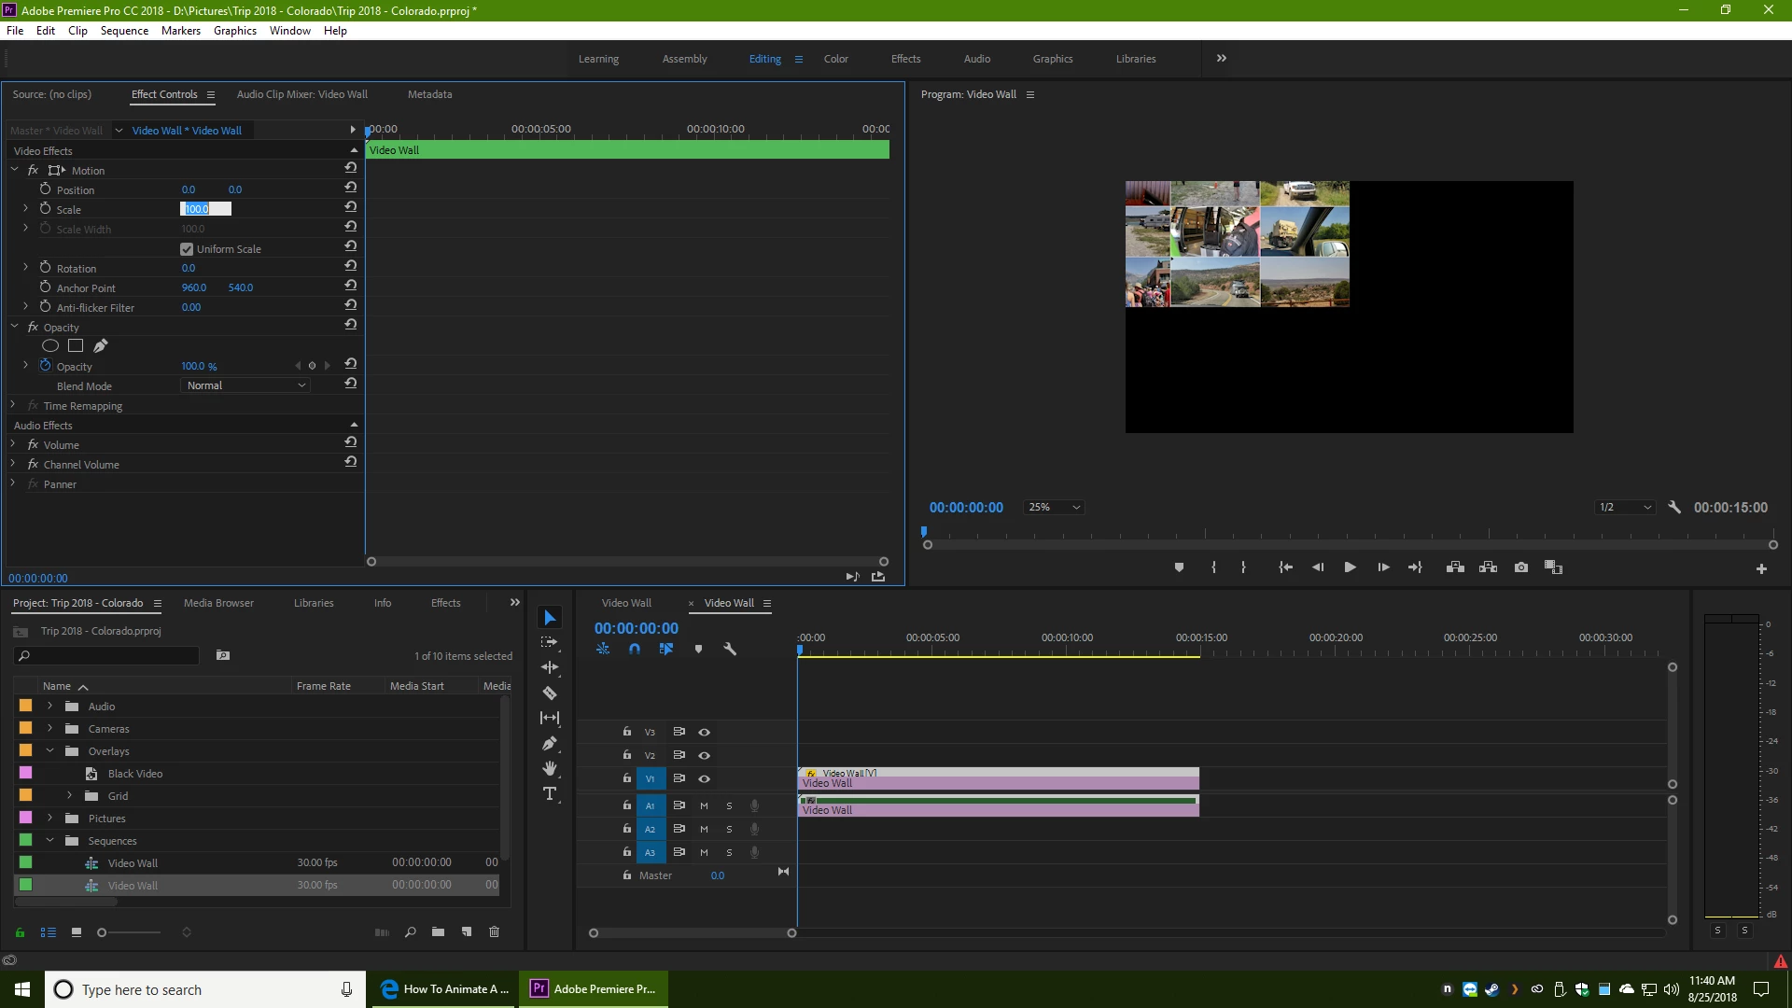Switch to the Color workspace tab
Image resolution: width=1792 pixels, height=1008 pixels.
point(835,59)
